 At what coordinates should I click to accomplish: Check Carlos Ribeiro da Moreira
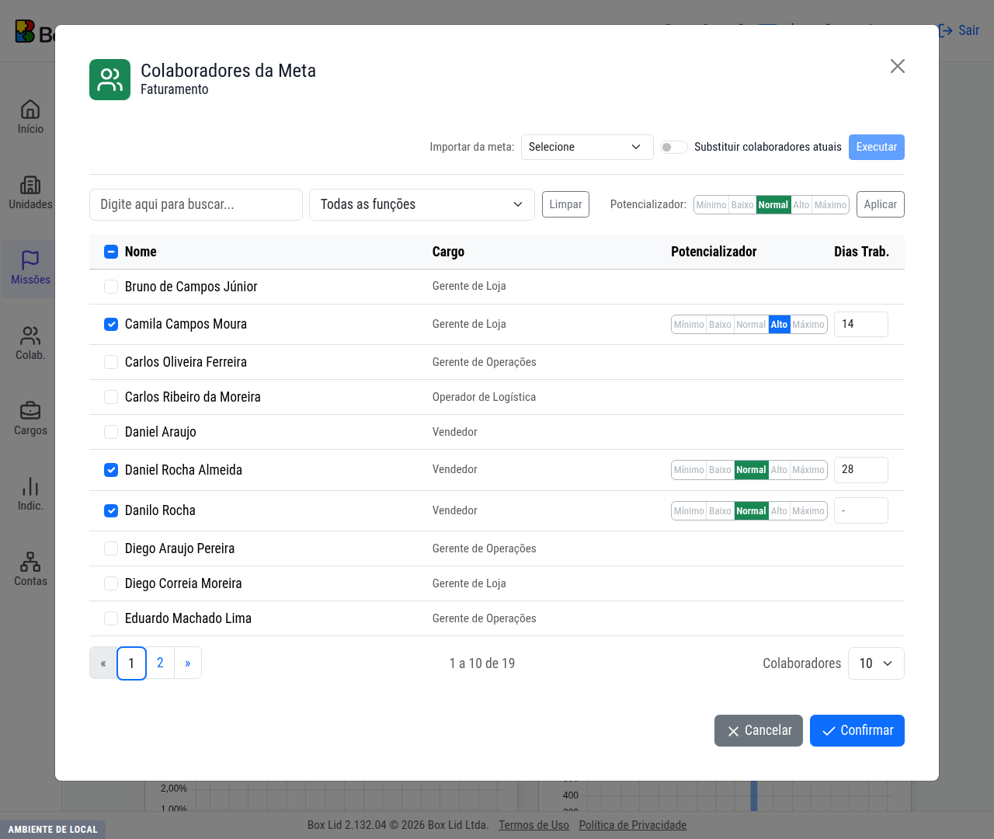(x=111, y=397)
